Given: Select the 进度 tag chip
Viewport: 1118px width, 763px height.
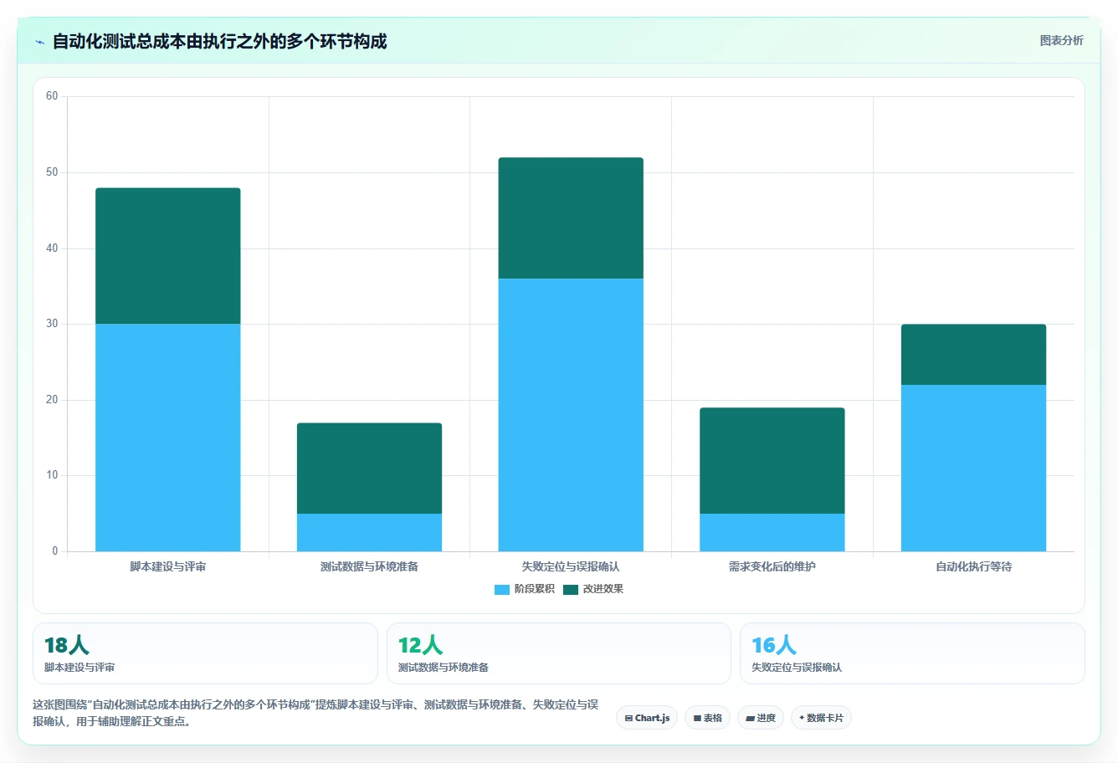Looking at the screenshot, I should click(x=761, y=718).
